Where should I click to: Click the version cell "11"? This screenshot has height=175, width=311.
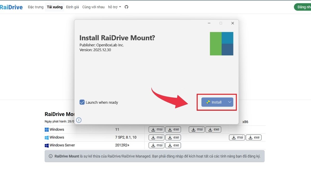pyautogui.click(x=117, y=129)
